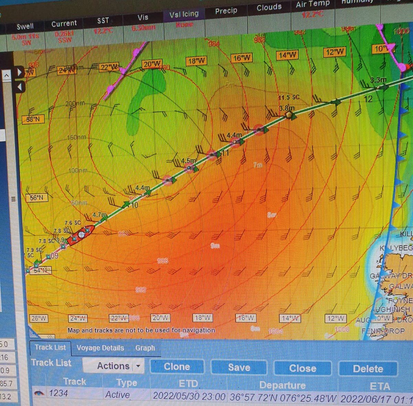413x406 pixels.
Task: Sort by the ETA column header
Action: click(380, 387)
